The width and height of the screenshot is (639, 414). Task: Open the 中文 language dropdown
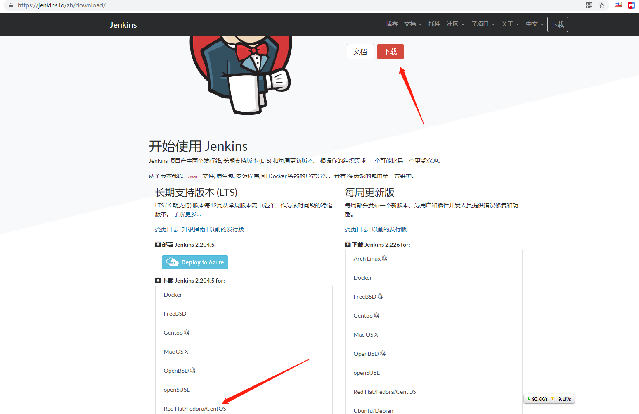[535, 24]
